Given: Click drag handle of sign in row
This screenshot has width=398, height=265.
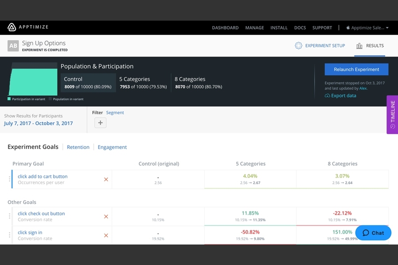Looking at the screenshot, I should [10, 235].
